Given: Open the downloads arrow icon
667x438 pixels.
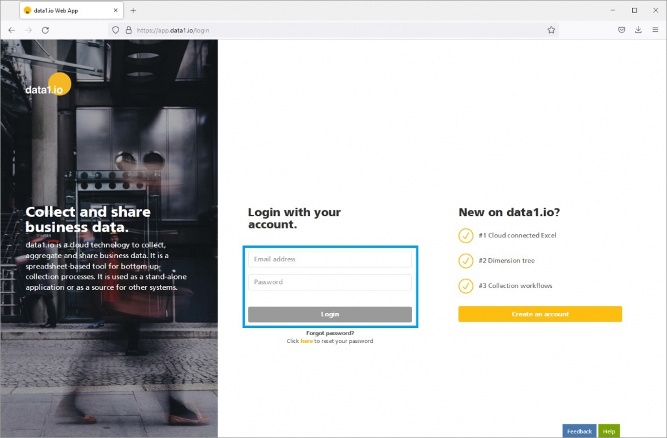Looking at the screenshot, I should click(638, 30).
